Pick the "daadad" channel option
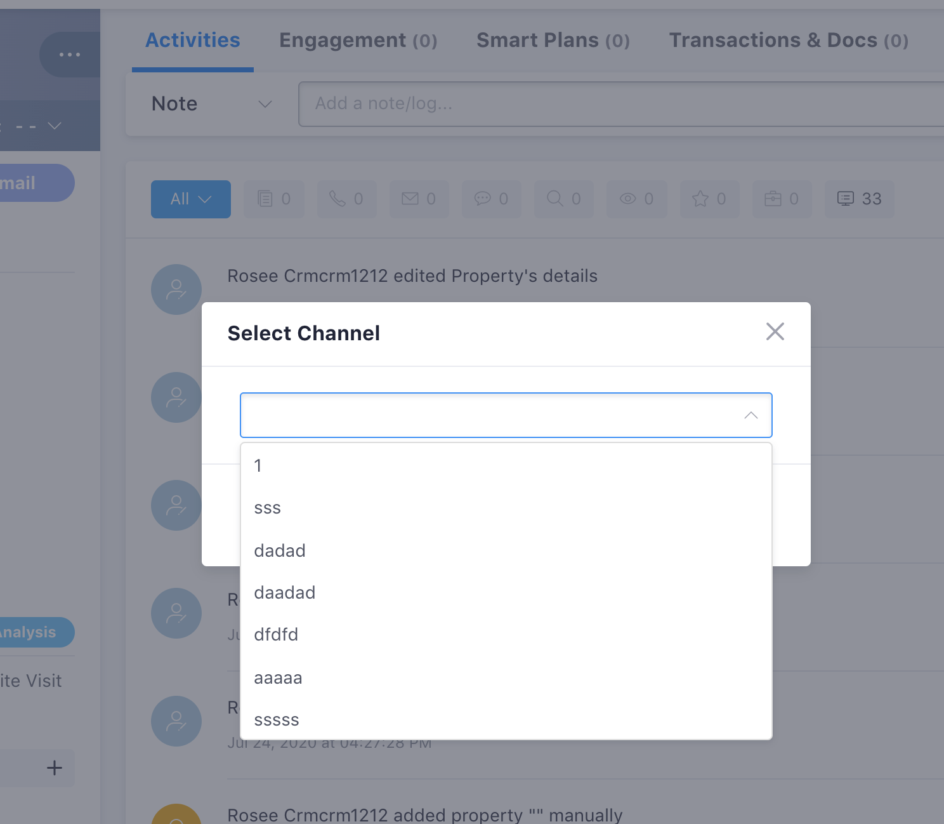Image resolution: width=944 pixels, height=824 pixels. (x=285, y=592)
